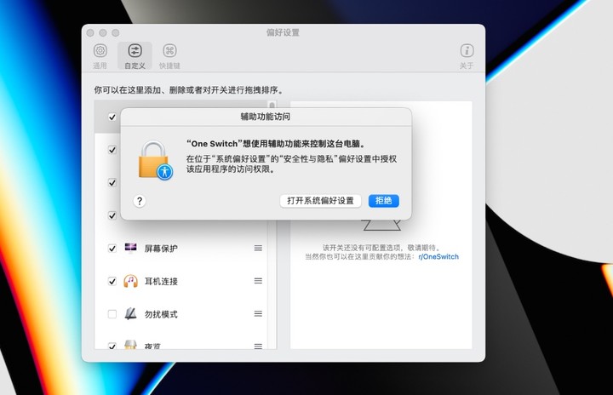Select the 耳机连接 list row label

pyautogui.click(x=161, y=281)
